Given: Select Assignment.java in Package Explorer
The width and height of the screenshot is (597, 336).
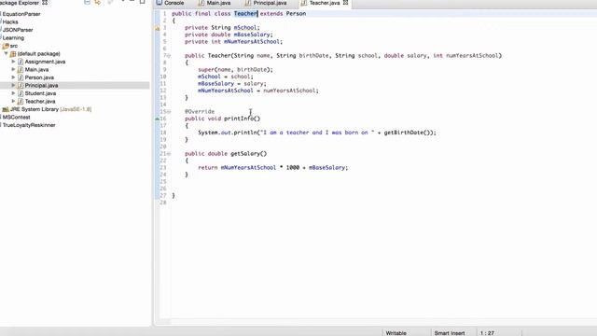Looking at the screenshot, I should point(45,62).
